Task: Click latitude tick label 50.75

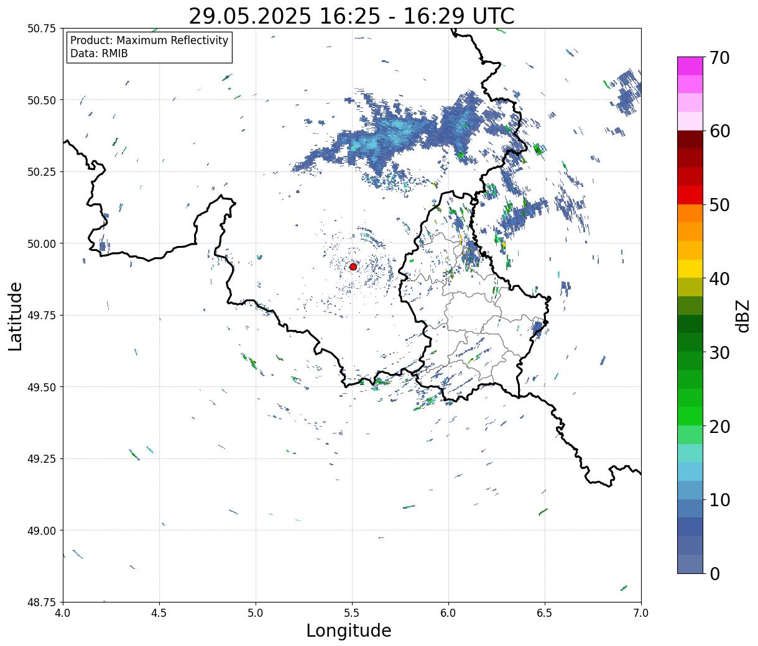Action: [41, 29]
